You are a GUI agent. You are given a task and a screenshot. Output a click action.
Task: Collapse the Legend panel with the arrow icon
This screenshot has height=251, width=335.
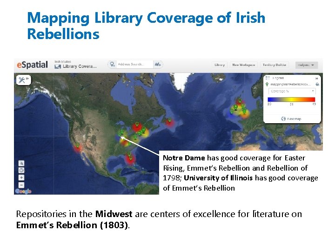coord(317,79)
